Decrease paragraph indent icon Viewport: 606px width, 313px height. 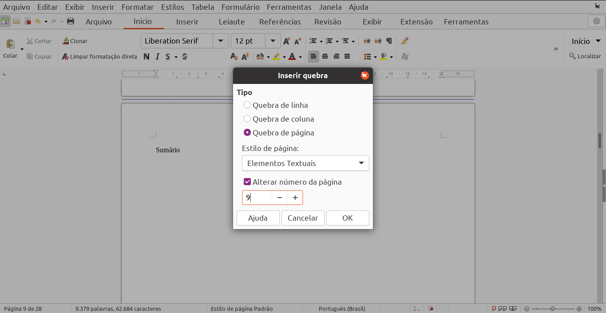(377, 41)
